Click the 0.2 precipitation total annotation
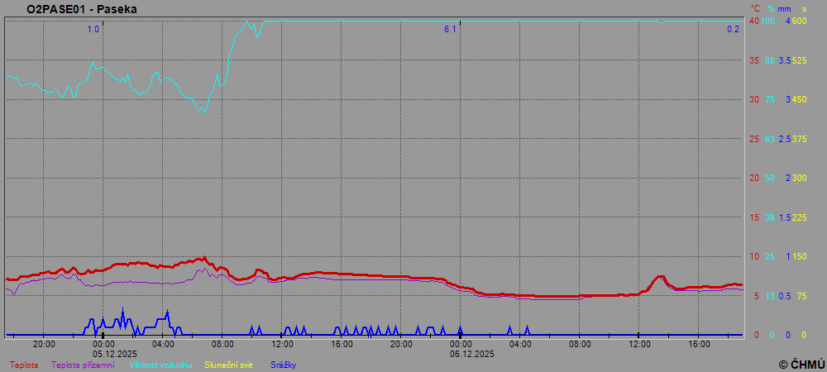Screen dimensions: 827x372 (733, 29)
